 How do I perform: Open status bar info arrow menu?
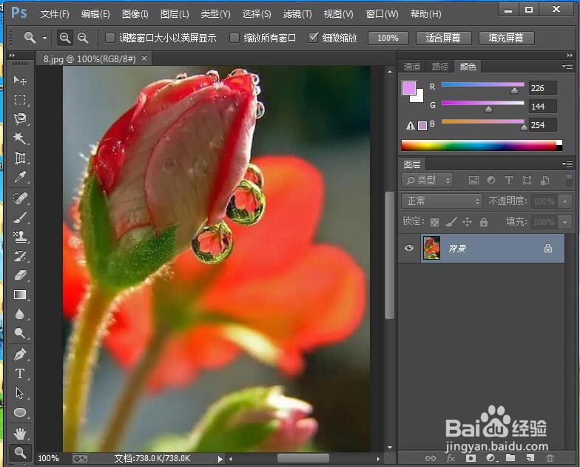pyautogui.click(x=220, y=459)
